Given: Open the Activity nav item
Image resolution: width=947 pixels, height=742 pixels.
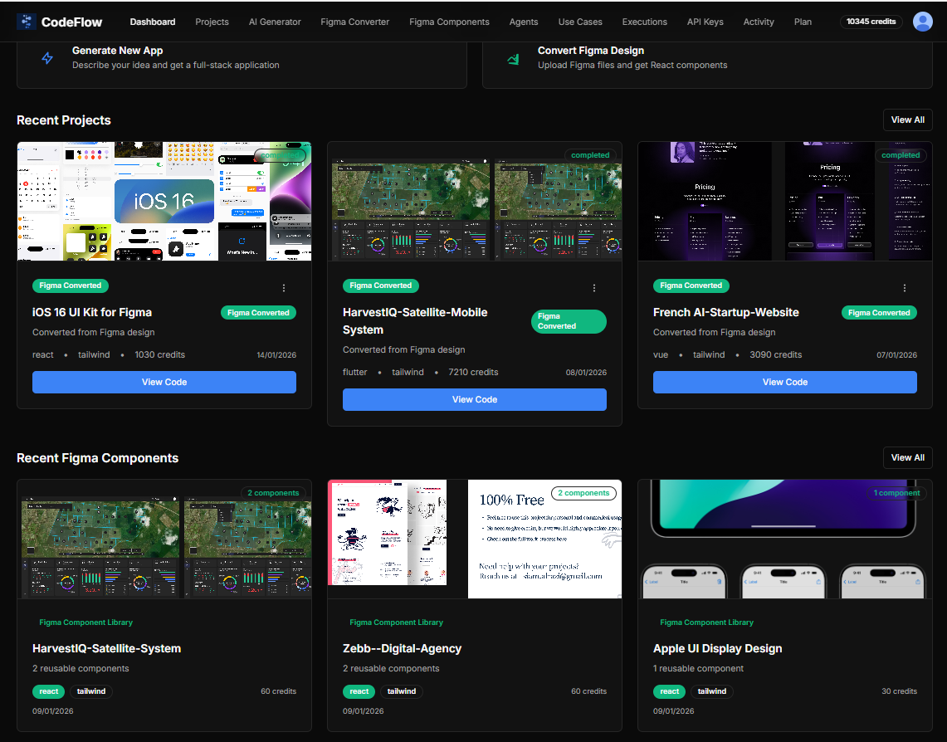Looking at the screenshot, I should point(759,22).
